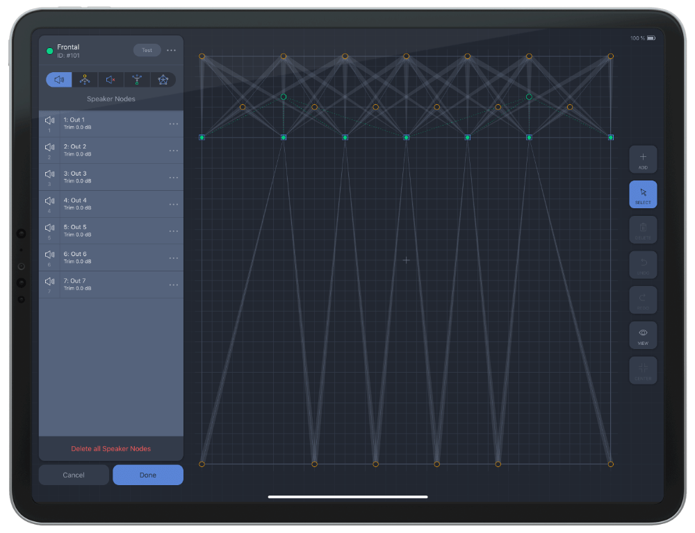Open options menu for 4: Out 4
The width and height of the screenshot is (695, 533).
[174, 205]
